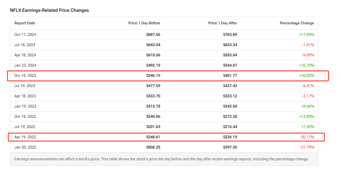Click the +16.05% percentage change value
Viewport: 341px width, 170px height.
[x=306, y=76]
